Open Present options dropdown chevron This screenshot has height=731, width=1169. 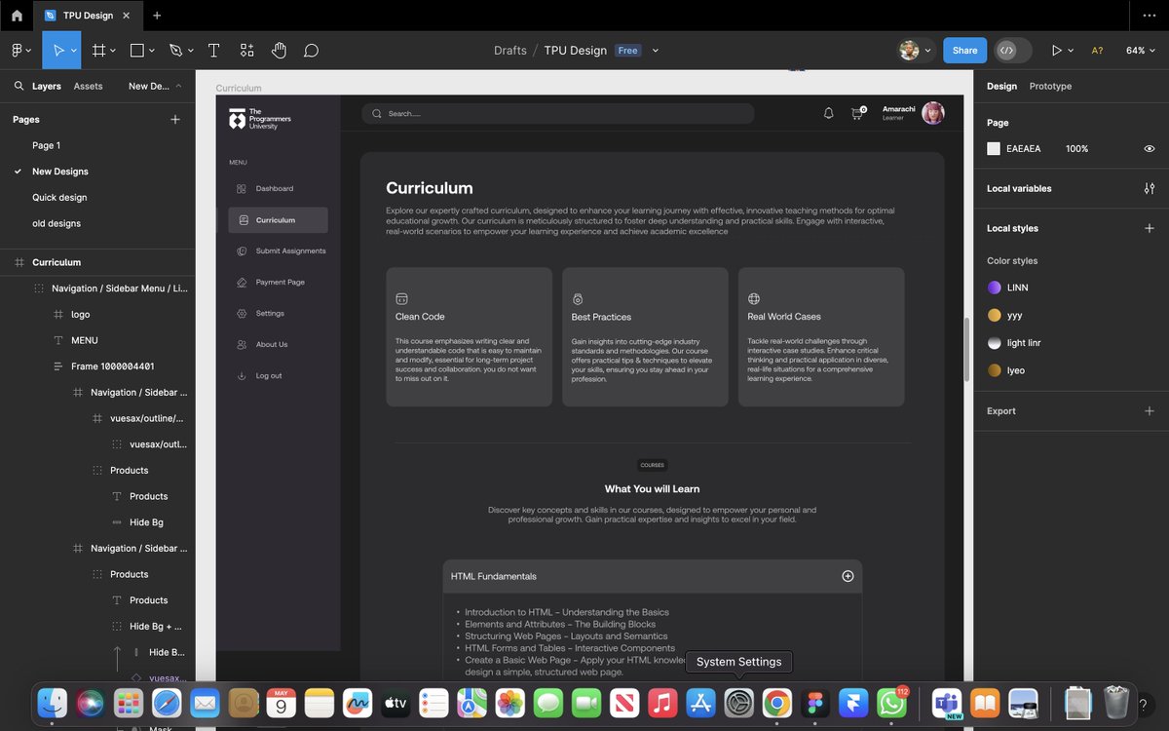[x=1071, y=51]
